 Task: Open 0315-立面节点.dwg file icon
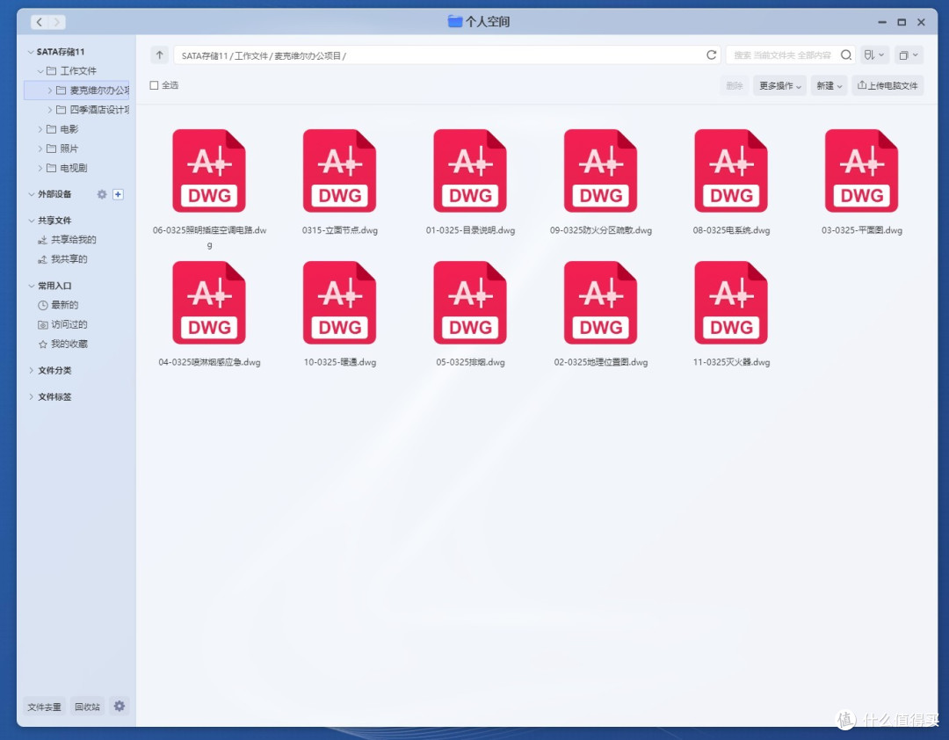coord(339,170)
